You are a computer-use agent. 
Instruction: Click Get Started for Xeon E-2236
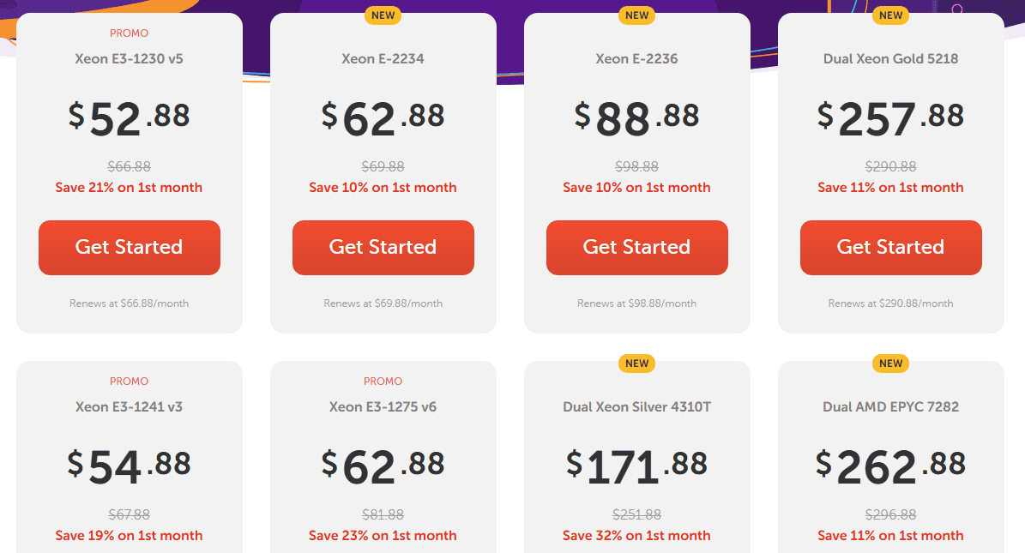(x=636, y=247)
